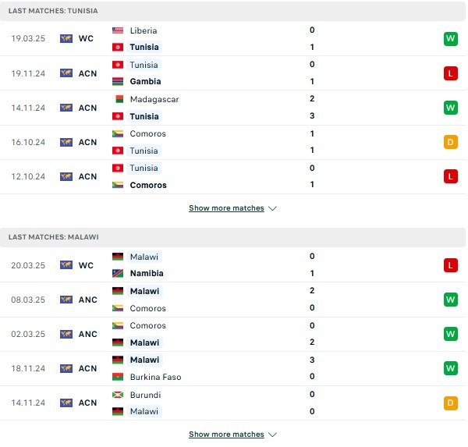The height and width of the screenshot is (447, 468).
Task: Click the ANC label for the 08.03.25 match
Action: point(87,300)
